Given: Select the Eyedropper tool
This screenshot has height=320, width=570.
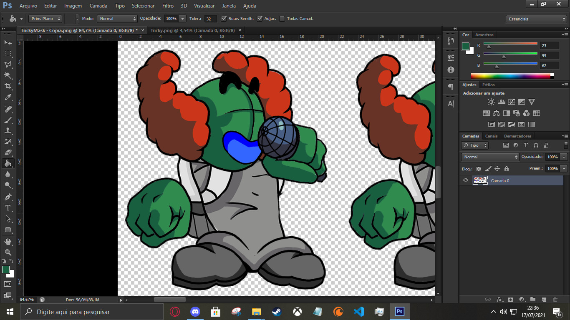Looking at the screenshot, I should [8, 97].
